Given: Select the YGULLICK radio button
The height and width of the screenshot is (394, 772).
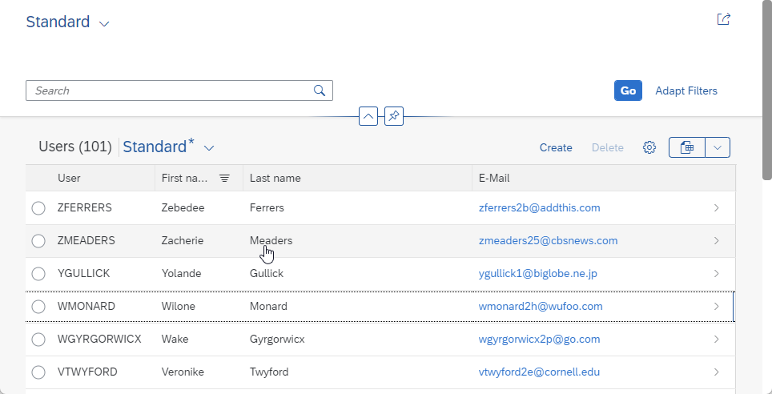Looking at the screenshot, I should coord(38,274).
